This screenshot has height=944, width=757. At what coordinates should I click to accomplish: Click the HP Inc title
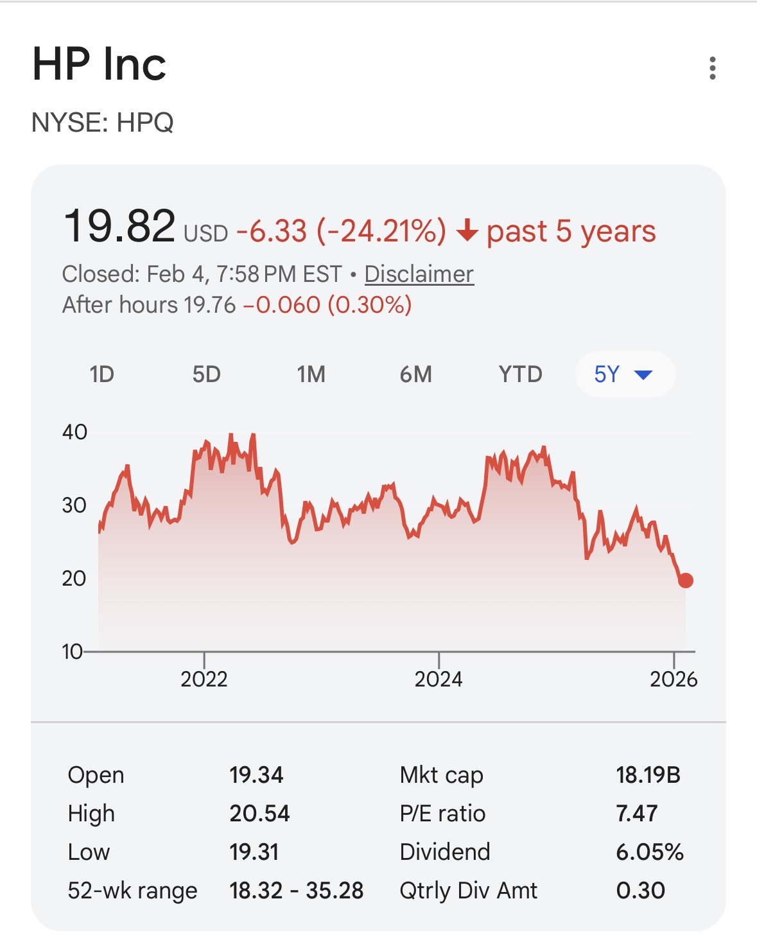click(x=100, y=64)
